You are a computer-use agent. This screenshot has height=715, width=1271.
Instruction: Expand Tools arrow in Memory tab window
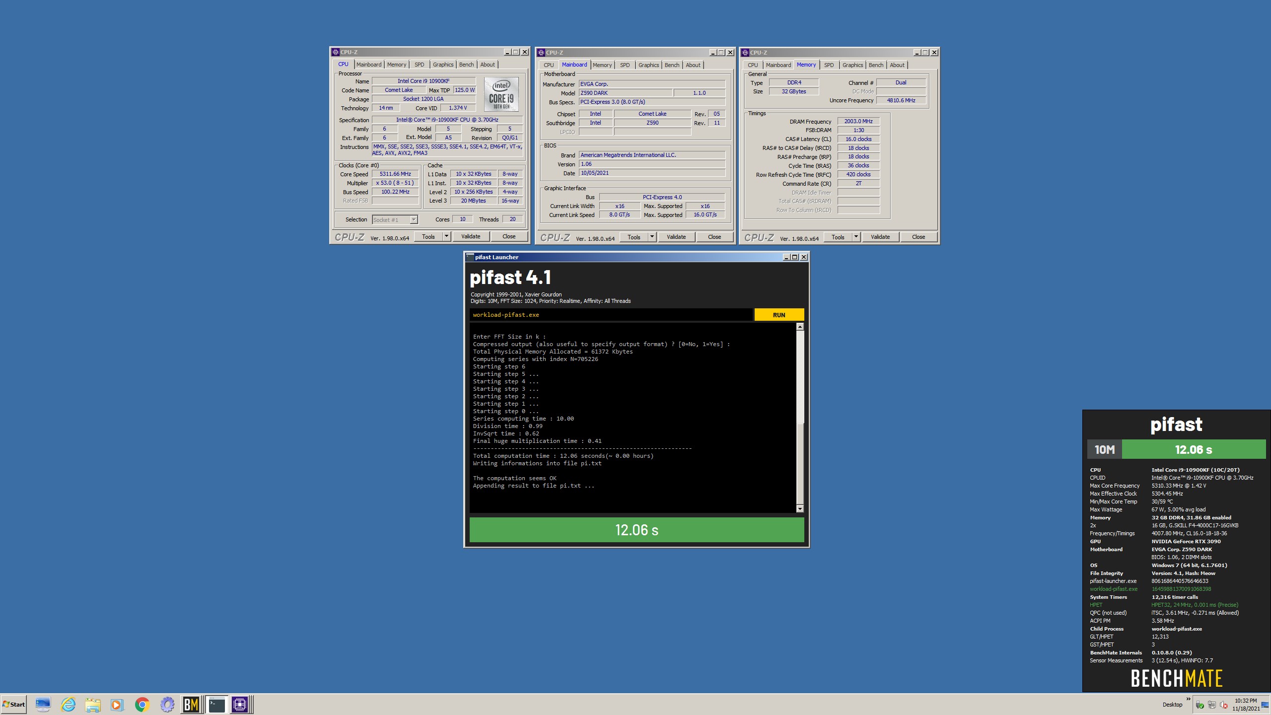[856, 237]
